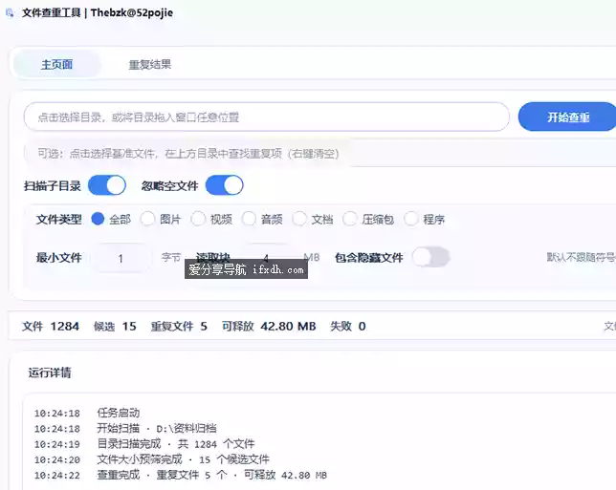Click the directory selection input field
Viewport: 616px width, 490px height.
pyautogui.click(x=266, y=117)
